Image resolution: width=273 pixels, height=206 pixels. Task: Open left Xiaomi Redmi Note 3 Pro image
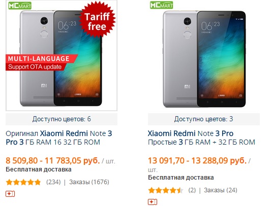click(x=62, y=56)
